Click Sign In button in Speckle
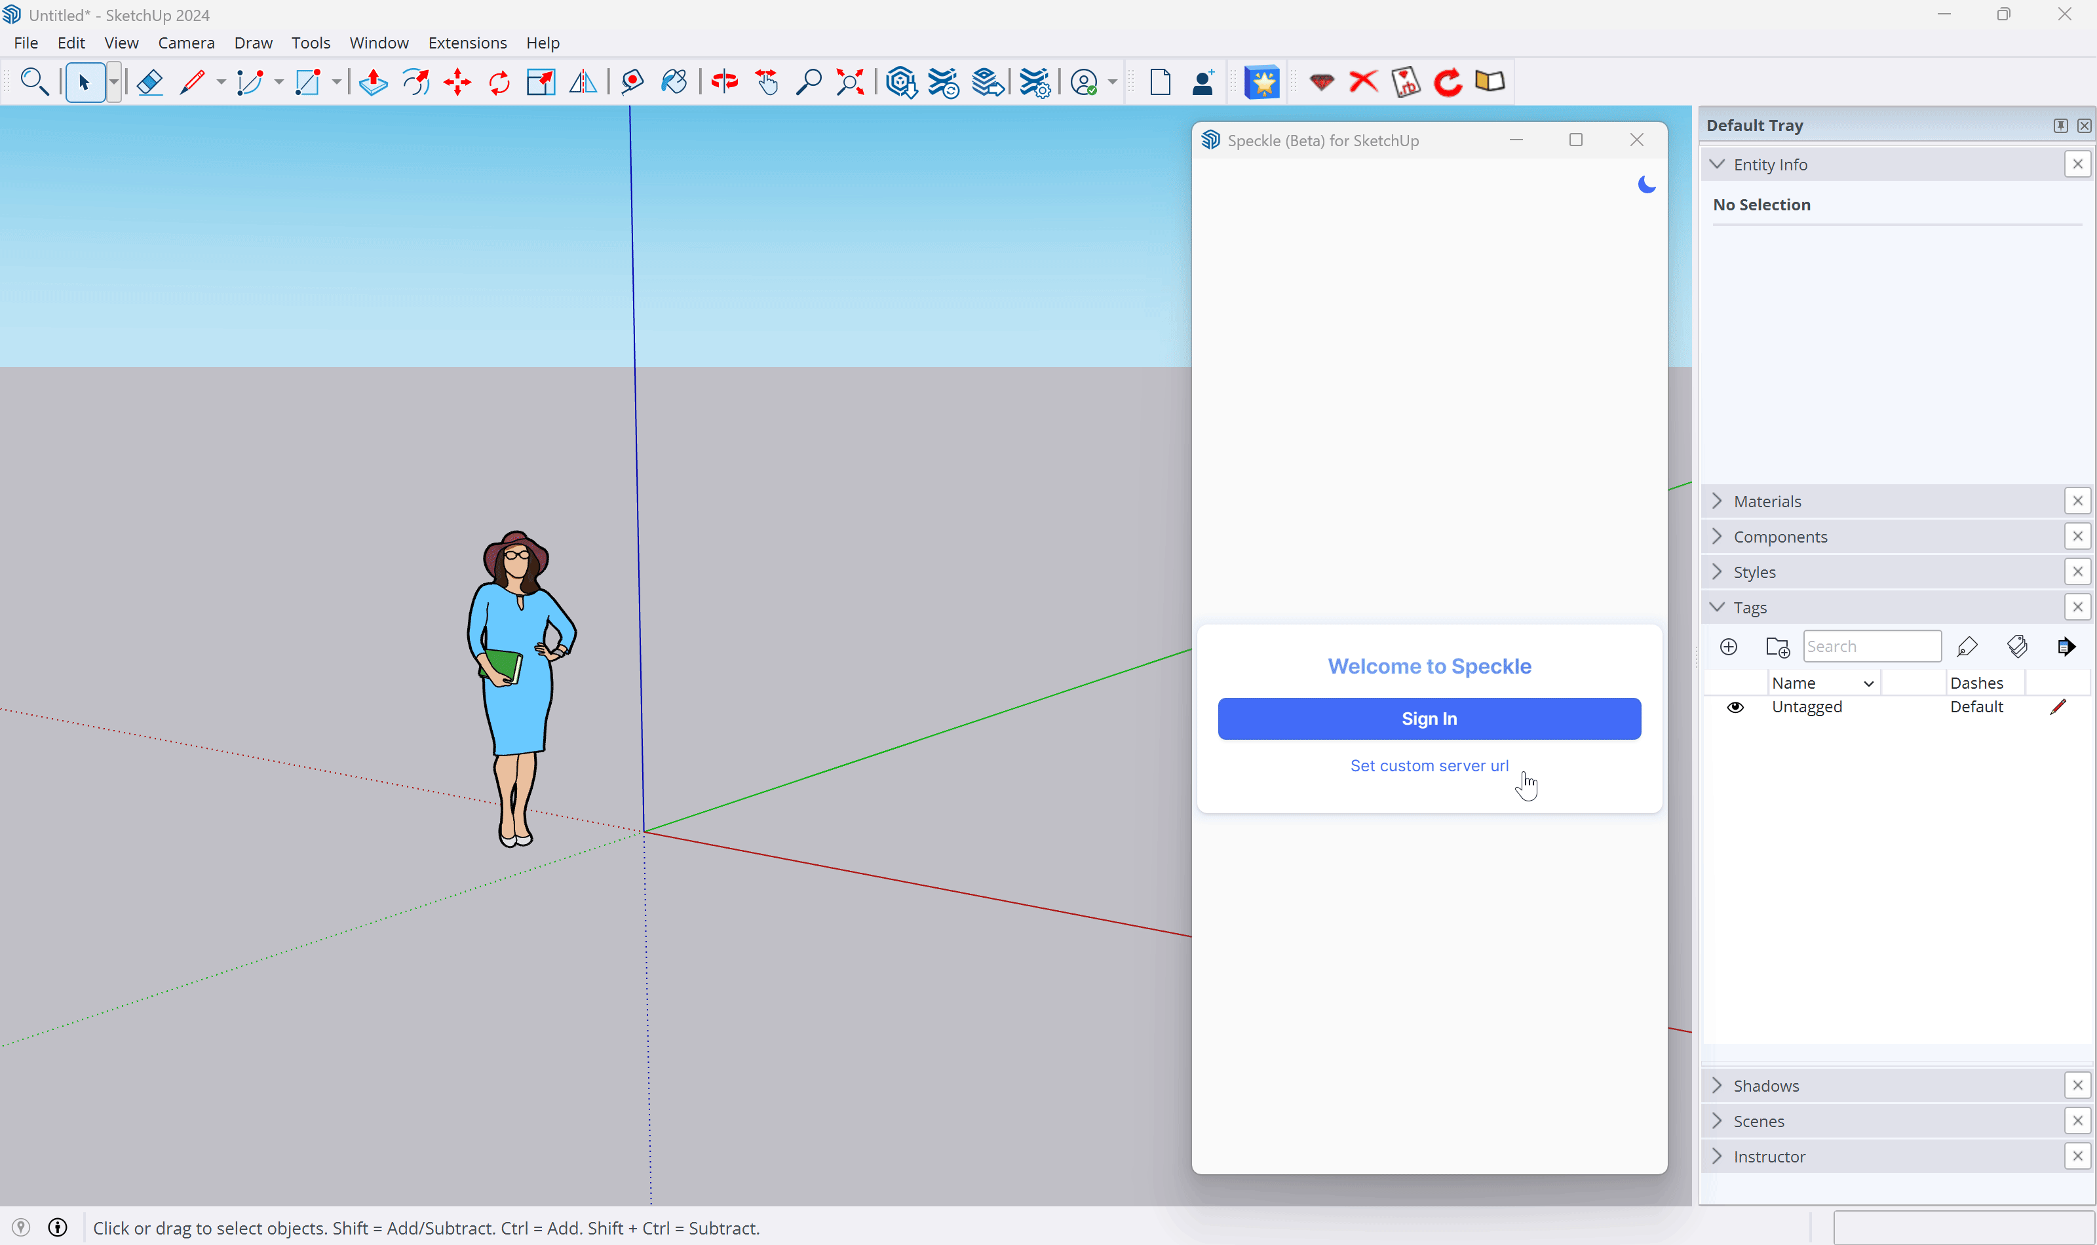2097x1245 pixels. click(x=1430, y=719)
